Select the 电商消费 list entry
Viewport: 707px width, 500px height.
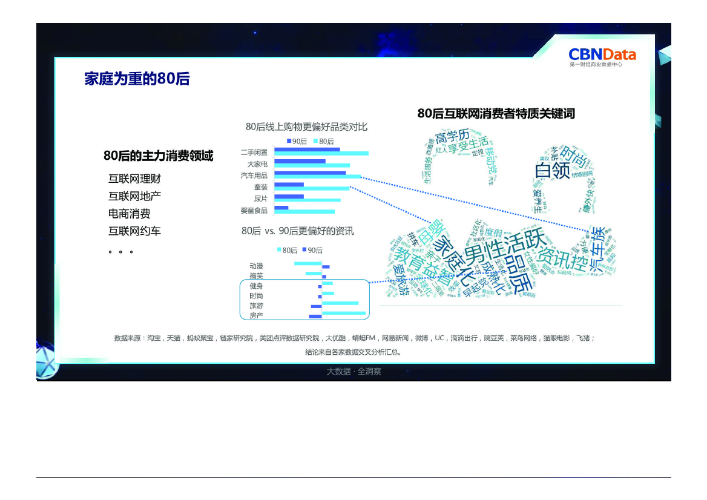pos(129,214)
